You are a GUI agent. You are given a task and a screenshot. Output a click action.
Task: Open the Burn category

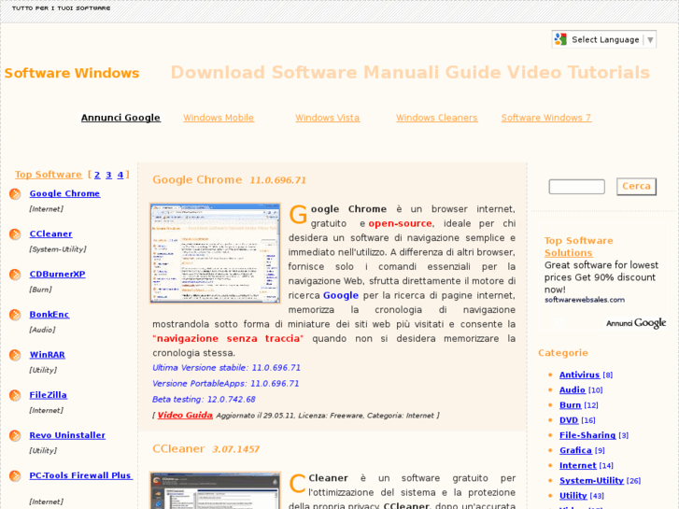click(x=570, y=405)
